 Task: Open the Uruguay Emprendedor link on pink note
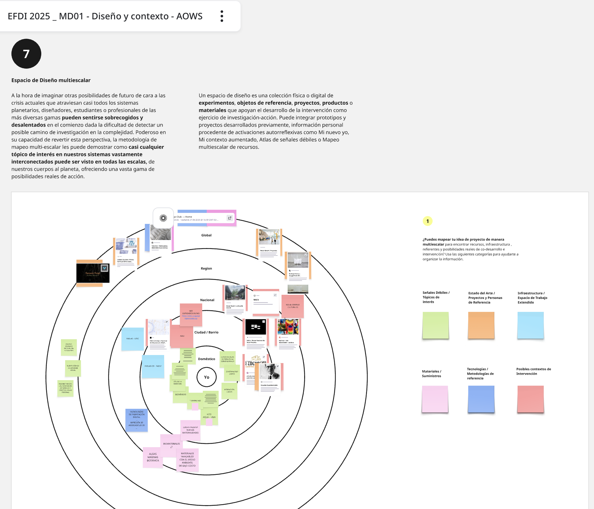pyautogui.click(x=191, y=317)
